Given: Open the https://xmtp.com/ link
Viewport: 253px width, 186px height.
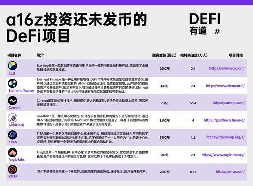Looking at the screenshot, I should [230, 172].
